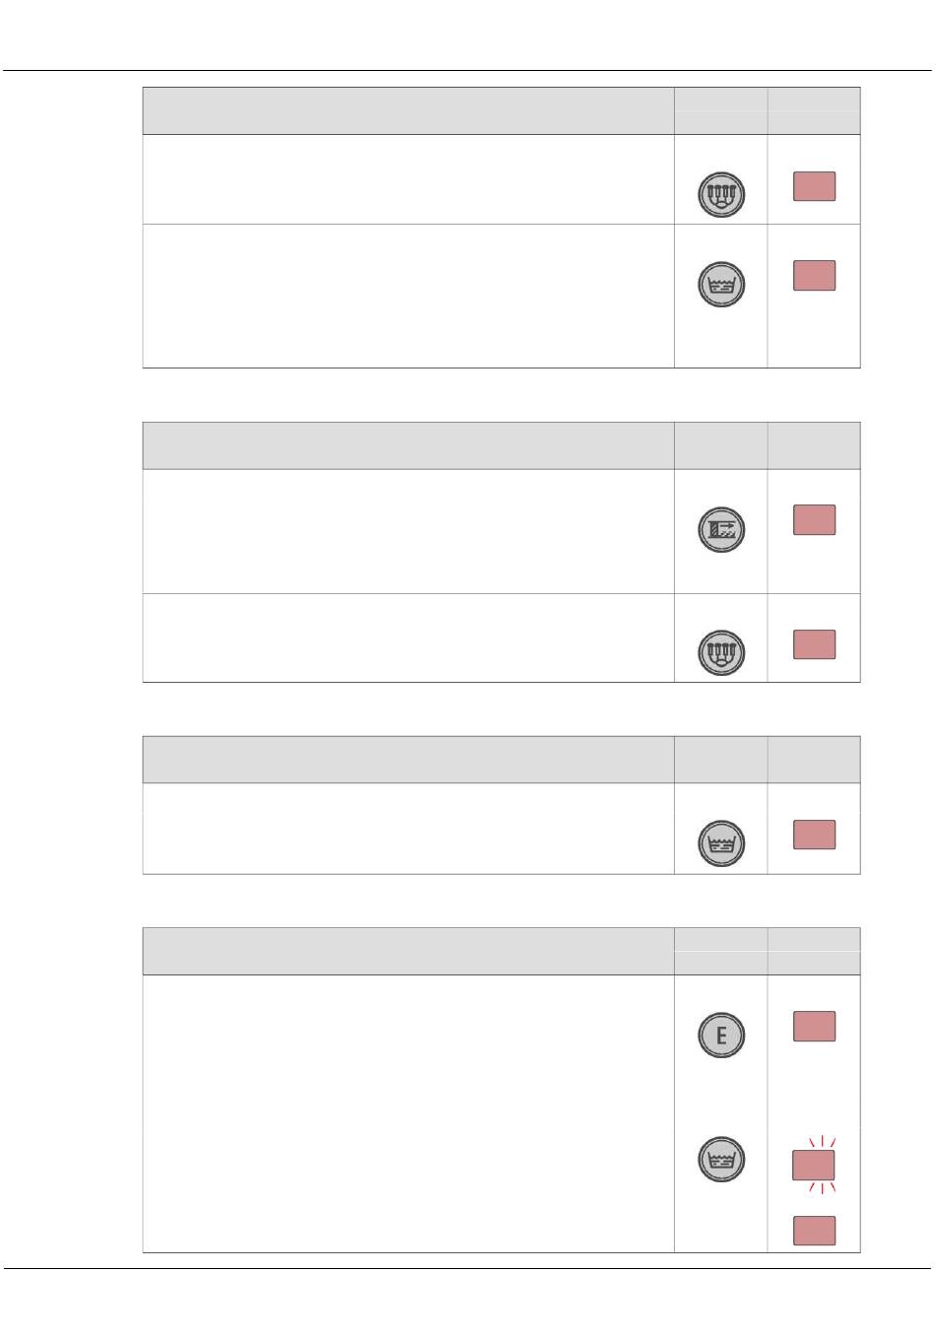Click the wide gray header of first table

(x=408, y=111)
